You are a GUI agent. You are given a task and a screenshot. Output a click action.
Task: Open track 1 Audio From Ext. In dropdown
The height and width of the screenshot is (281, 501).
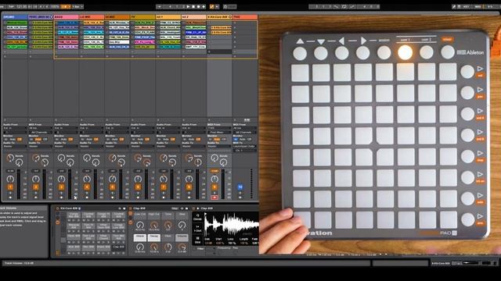pyautogui.click(x=15, y=128)
